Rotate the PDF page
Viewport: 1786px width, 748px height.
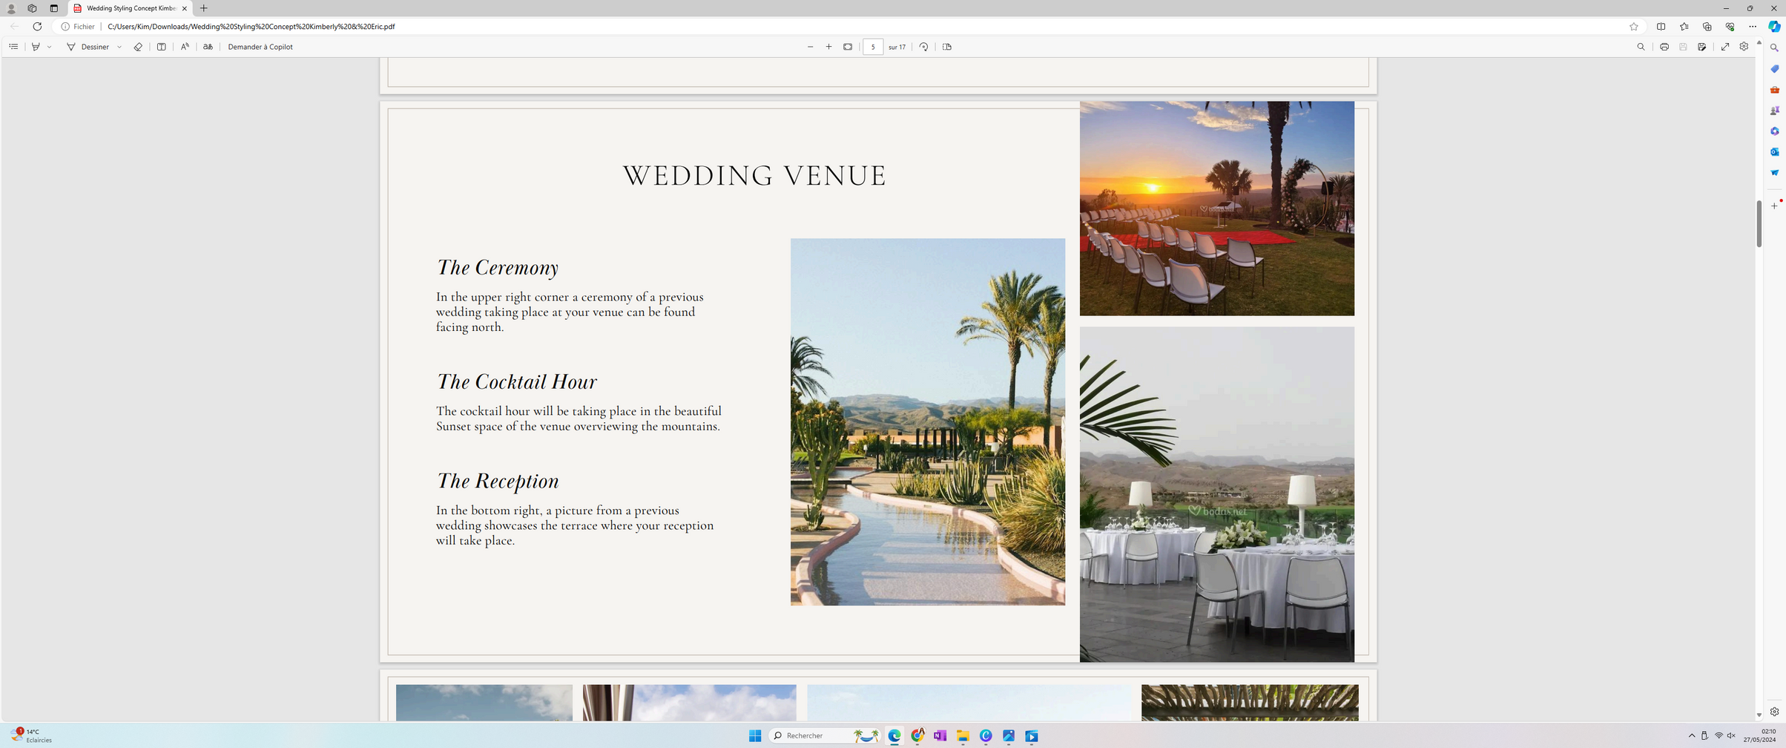923,47
